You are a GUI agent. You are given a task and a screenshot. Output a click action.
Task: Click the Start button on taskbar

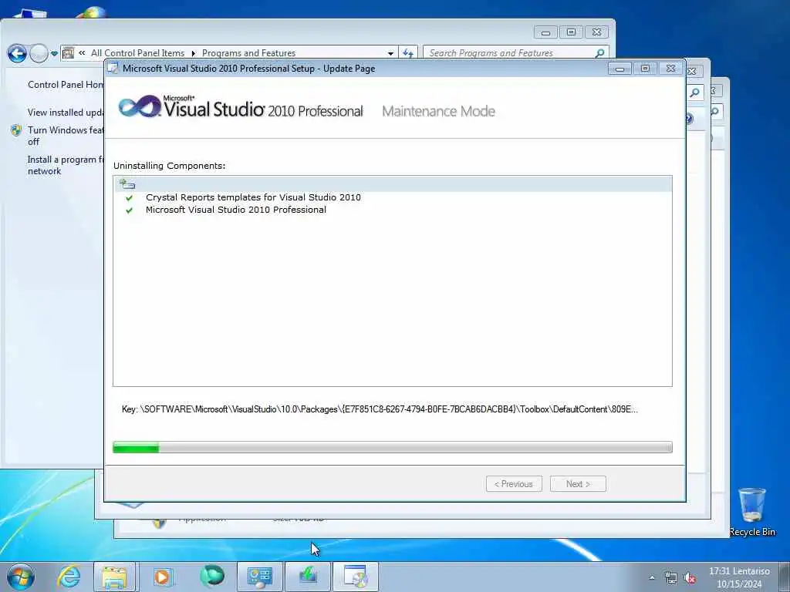[x=21, y=577]
